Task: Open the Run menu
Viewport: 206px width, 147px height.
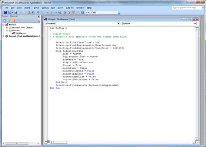Action: [x=53, y=8]
